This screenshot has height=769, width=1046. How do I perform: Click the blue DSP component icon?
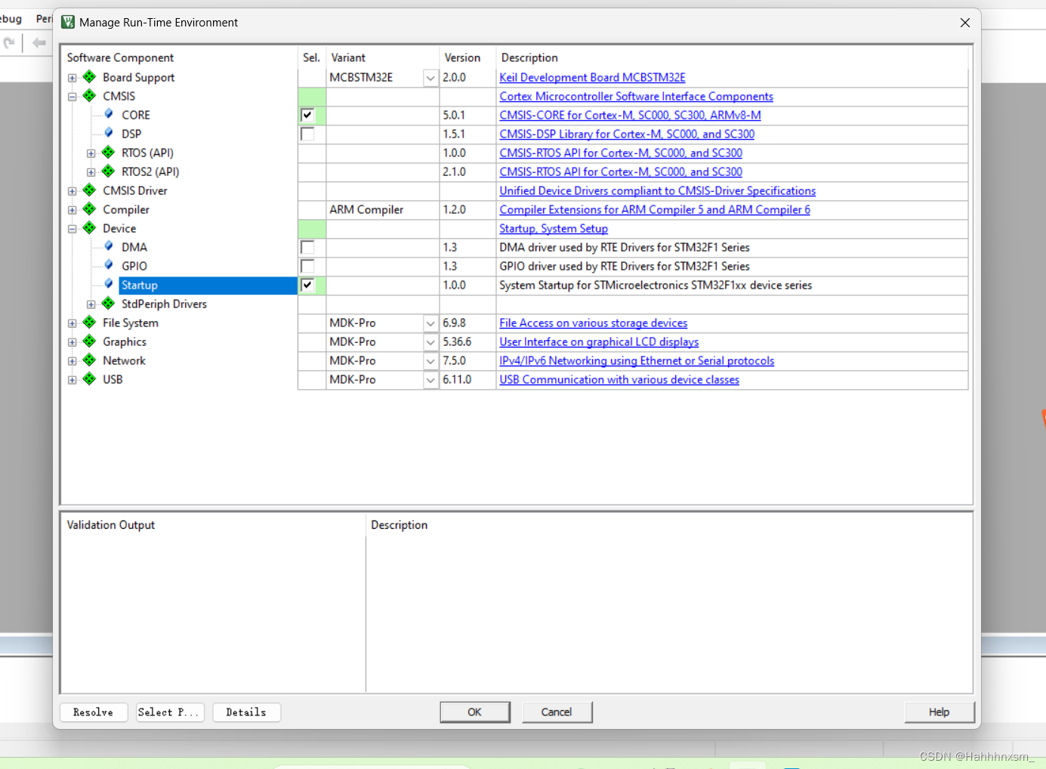click(x=109, y=133)
